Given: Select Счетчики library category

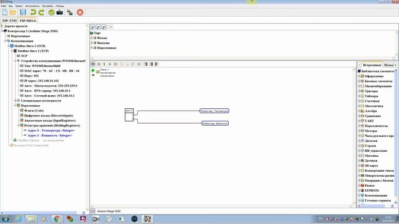Looking at the screenshot, I should coord(372,101).
